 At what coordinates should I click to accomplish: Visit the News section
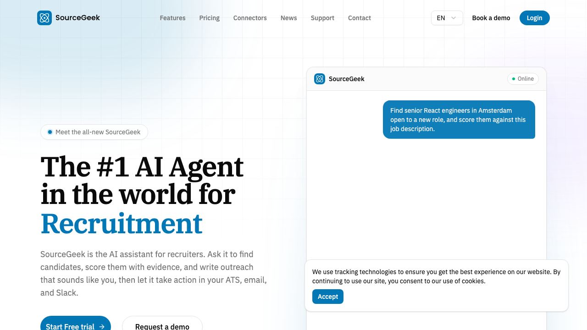(x=289, y=18)
